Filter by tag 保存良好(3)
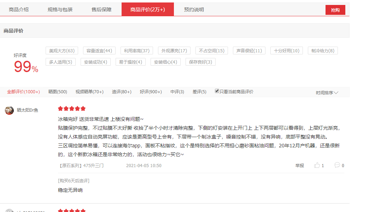The width and height of the screenshot is (369, 212). (x=200, y=62)
